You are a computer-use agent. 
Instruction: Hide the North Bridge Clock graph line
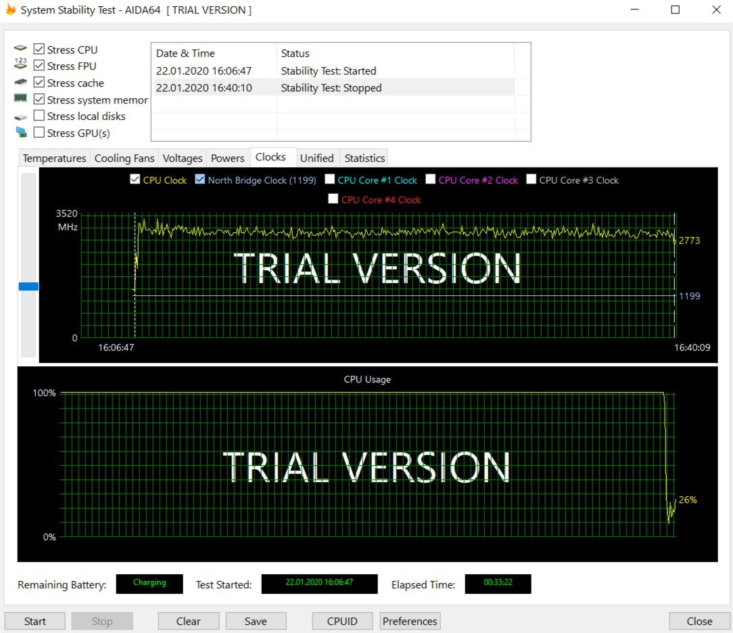click(x=200, y=179)
